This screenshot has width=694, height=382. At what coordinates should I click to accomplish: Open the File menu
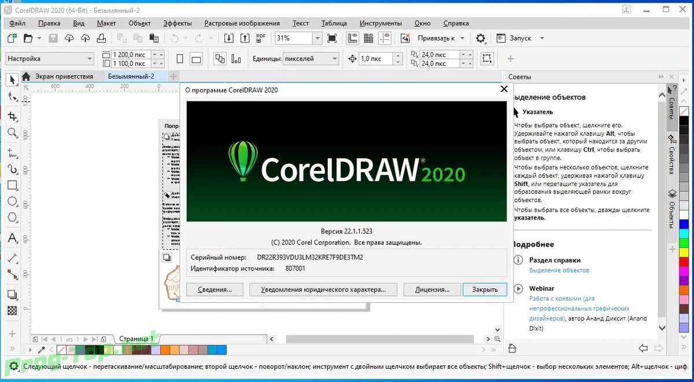pyautogui.click(x=17, y=23)
